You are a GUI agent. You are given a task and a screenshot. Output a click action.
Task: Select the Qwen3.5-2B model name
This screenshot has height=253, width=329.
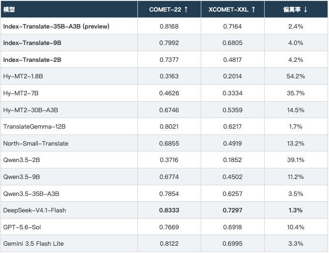(x=21, y=160)
